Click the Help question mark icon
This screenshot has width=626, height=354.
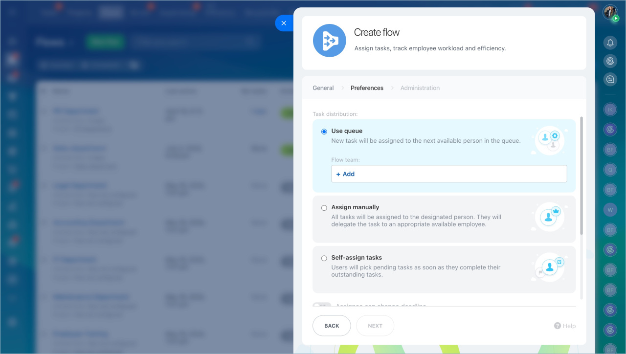pyautogui.click(x=557, y=326)
